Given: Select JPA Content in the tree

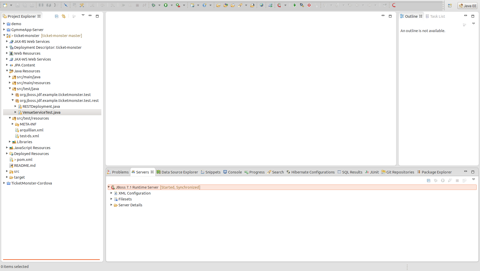Looking at the screenshot, I should (x=24, y=65).
